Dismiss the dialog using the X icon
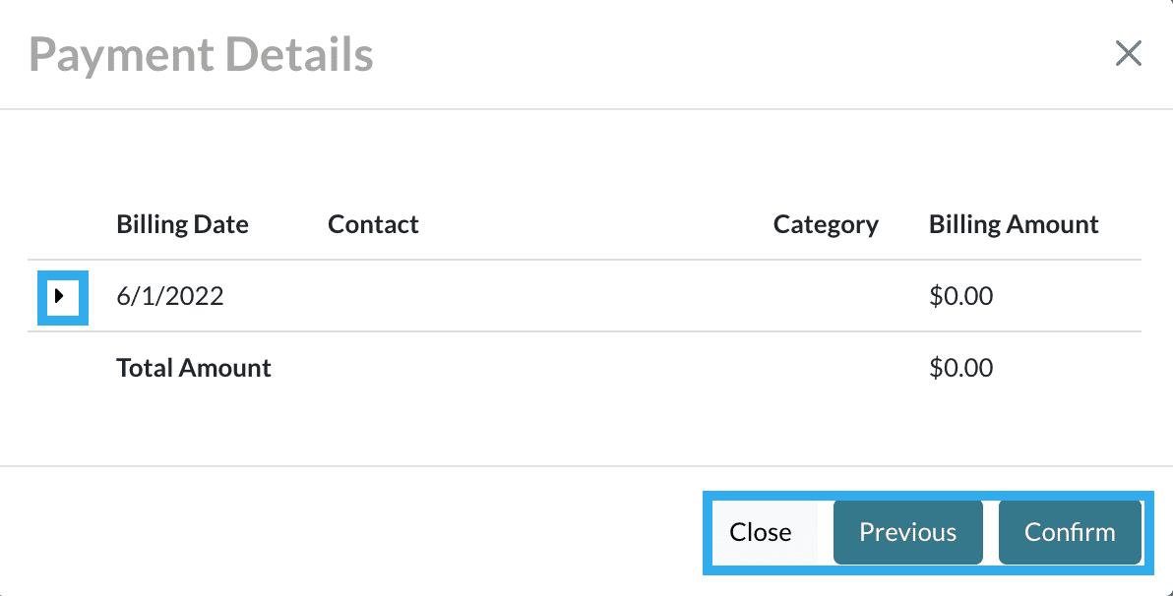Image resolution: width=1173 pixels, height=596 pixels. tap(1128, 54)
